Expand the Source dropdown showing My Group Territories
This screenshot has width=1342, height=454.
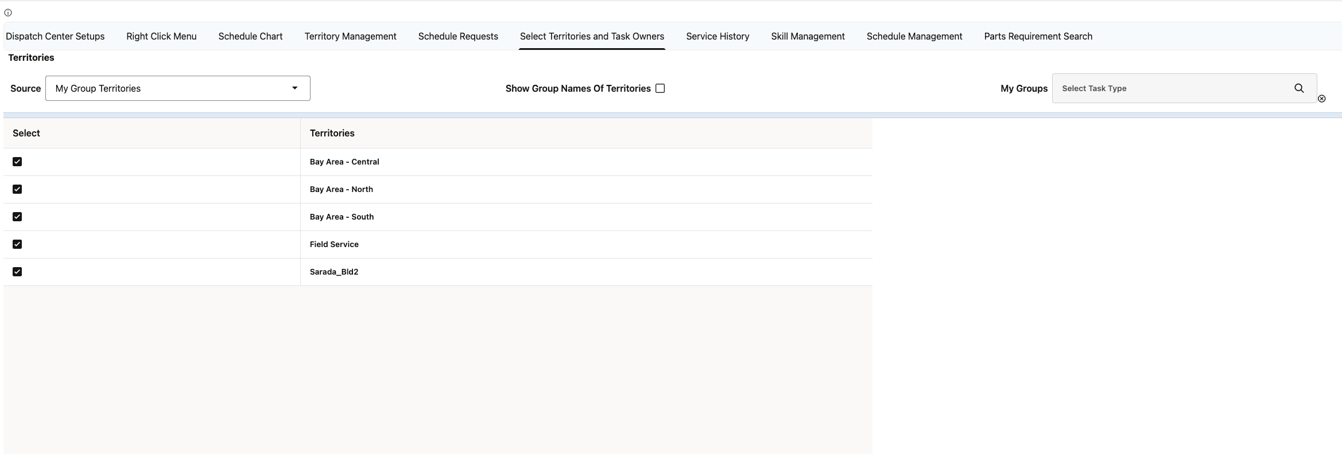(x=178, y=88)
